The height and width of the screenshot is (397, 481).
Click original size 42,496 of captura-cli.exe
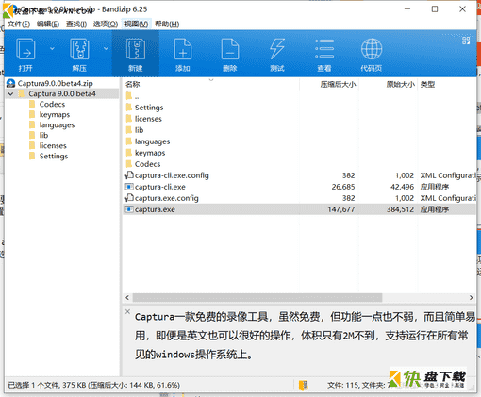pyautogui.click(x=402, y=187)
